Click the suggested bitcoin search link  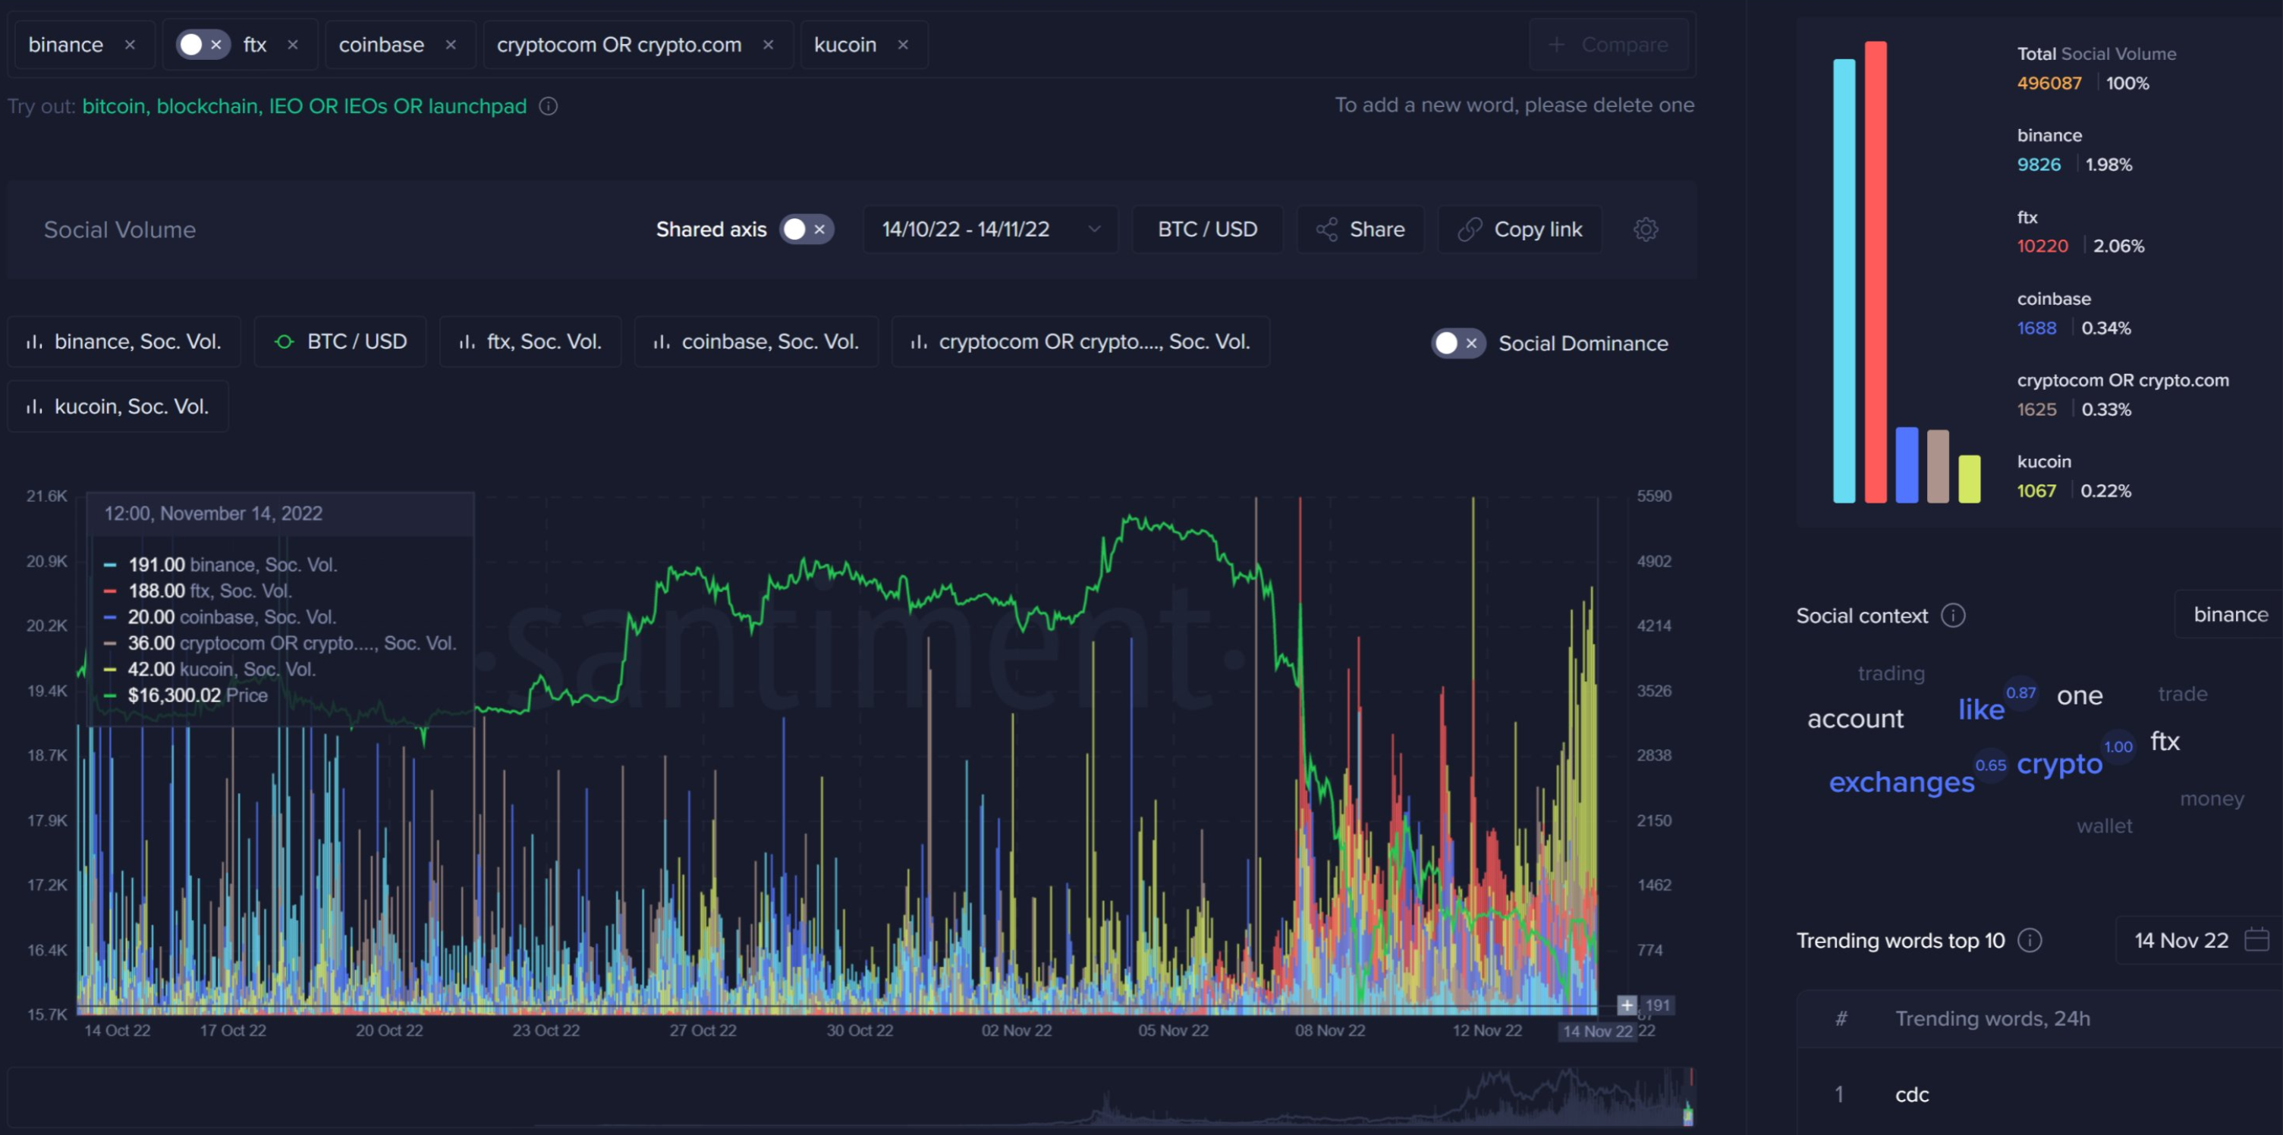pos(112,106)
